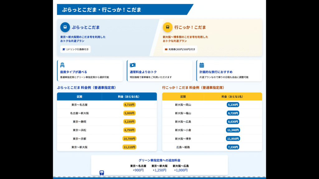The height and width of the screenshot is (179, 319).
Task: Select the 新大阪〜博多 route cell
Action: click(x=183, y=139)
